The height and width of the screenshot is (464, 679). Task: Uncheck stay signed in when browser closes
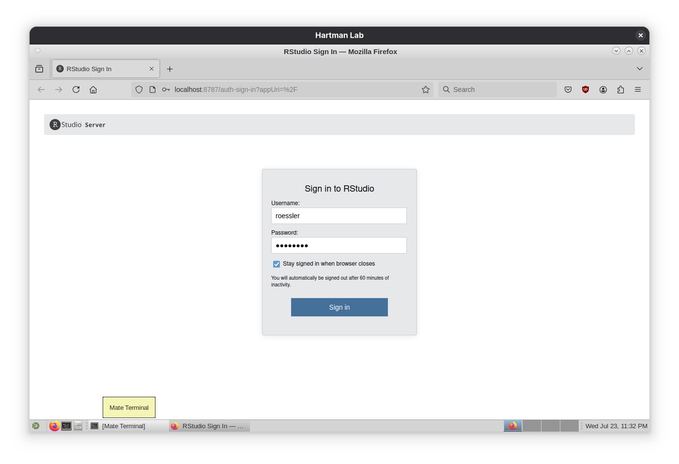276,264
